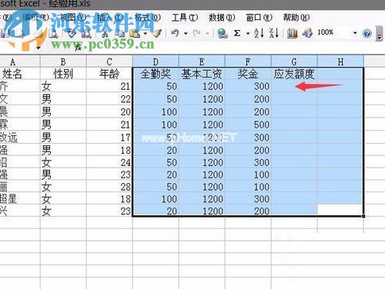Click the 应发额度 header cell
Screen dimensions: 385x289
tap(294, 74)
